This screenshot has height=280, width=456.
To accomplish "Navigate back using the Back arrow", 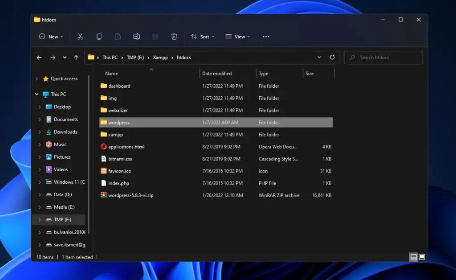I will 39,58.
